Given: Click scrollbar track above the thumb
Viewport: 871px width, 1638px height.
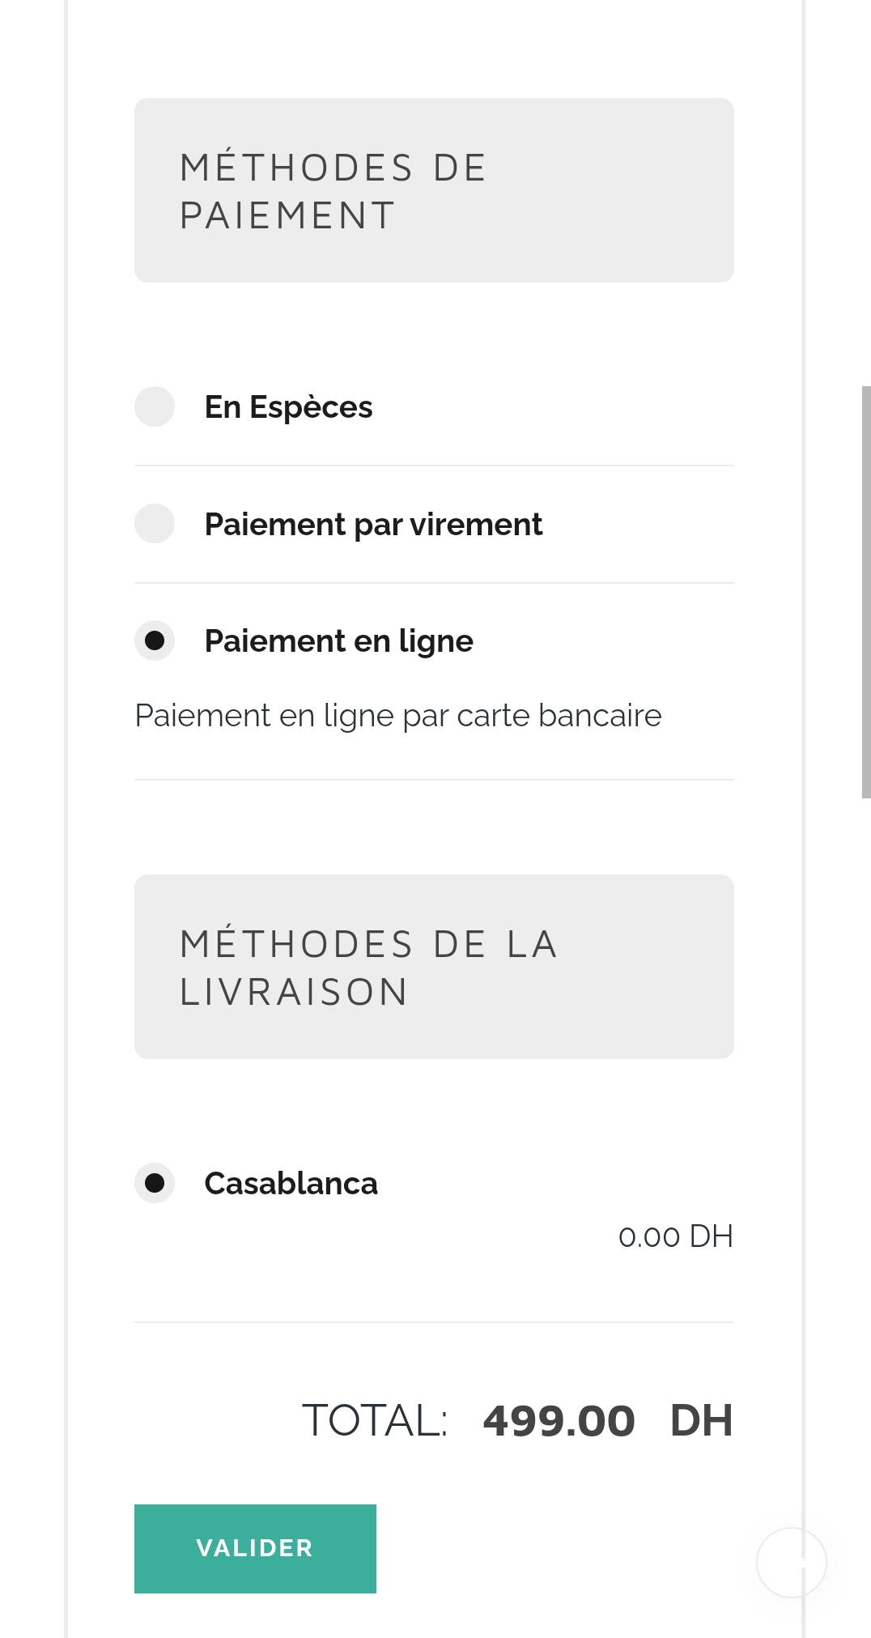Looking at the screenshot, I should click(866, 194).
